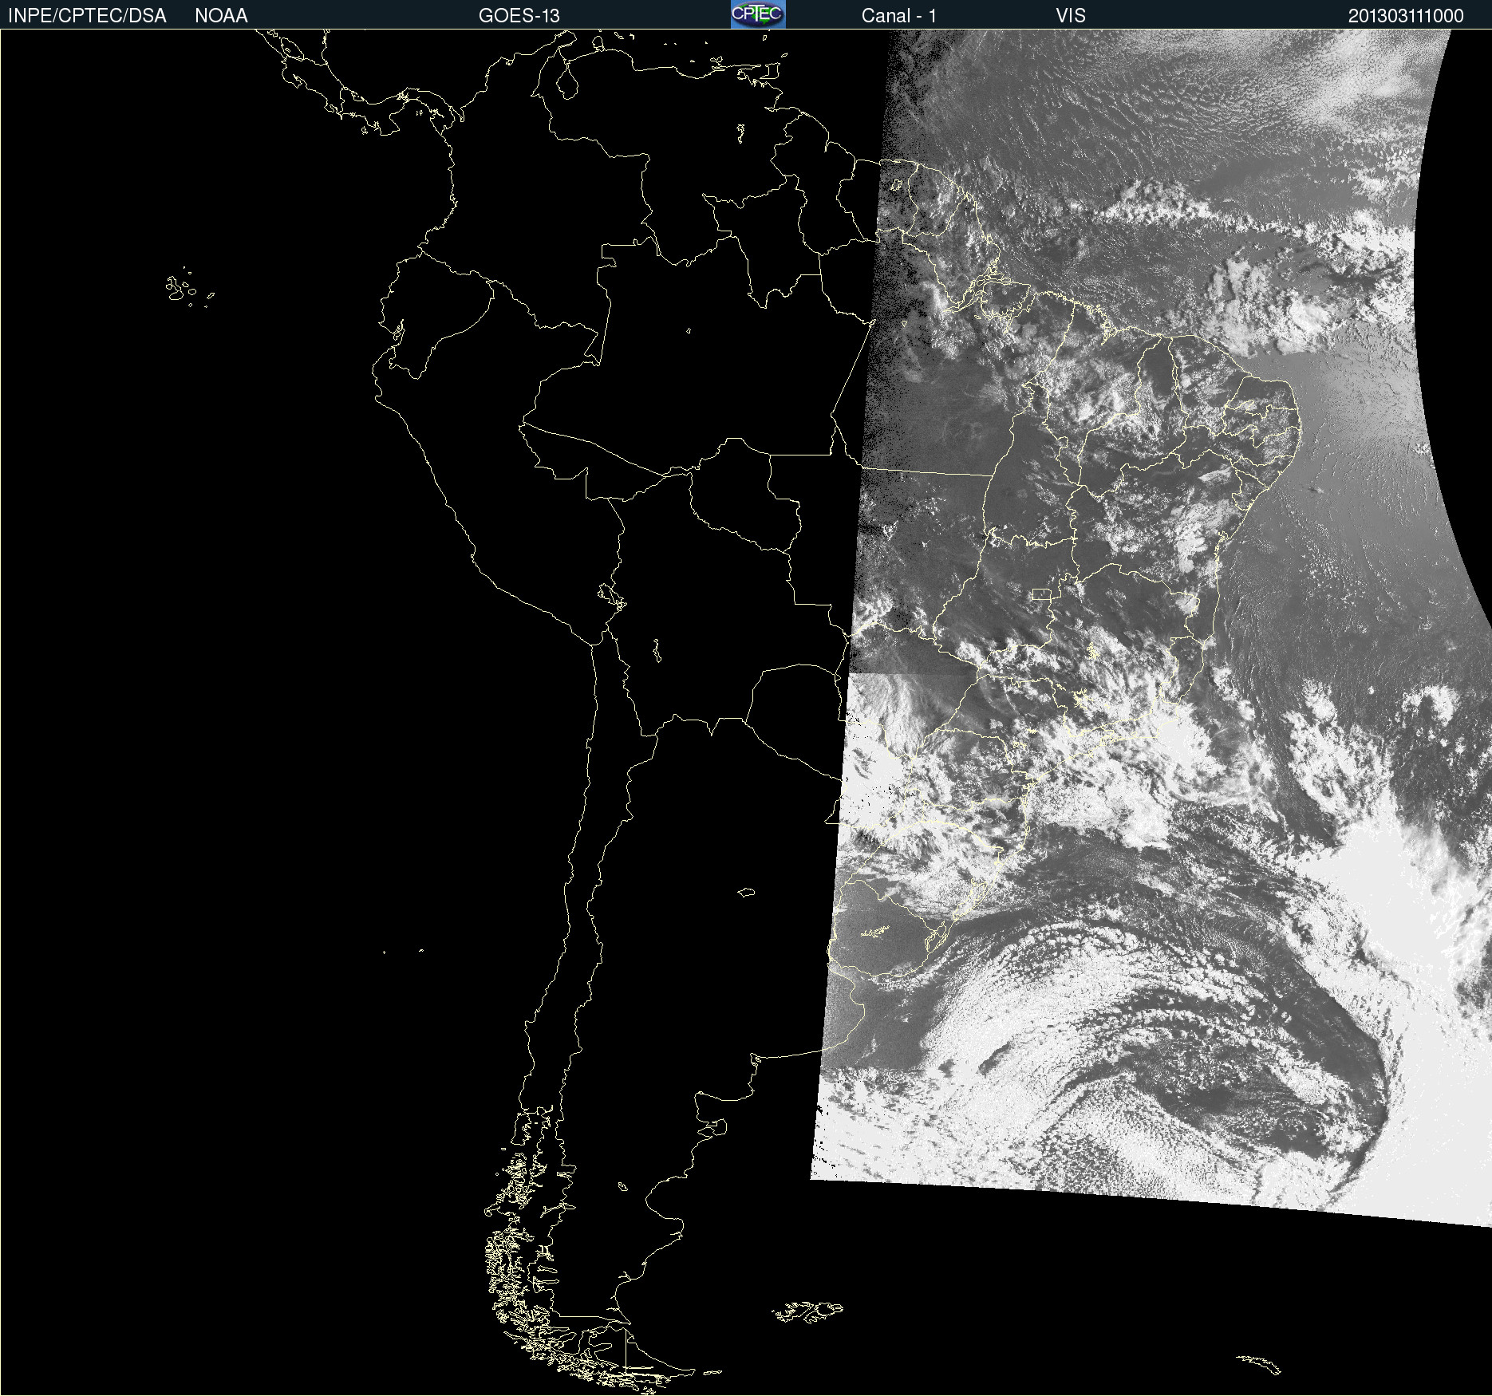1492x1396 pixels.
Task: Click the VIS channel label
Action: [1071, 16]
